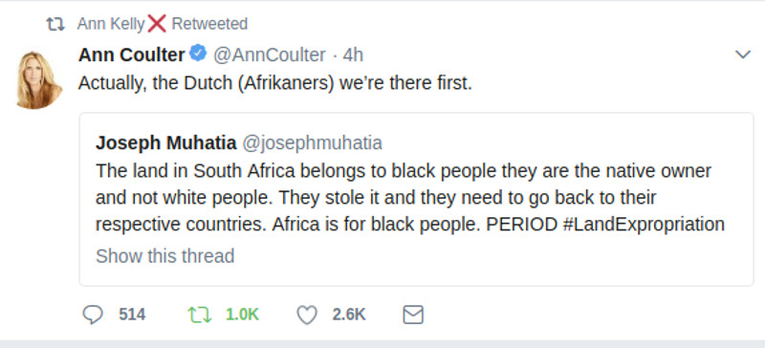
Task: View the 1.0K retweets count
Action: pos(242,315)
